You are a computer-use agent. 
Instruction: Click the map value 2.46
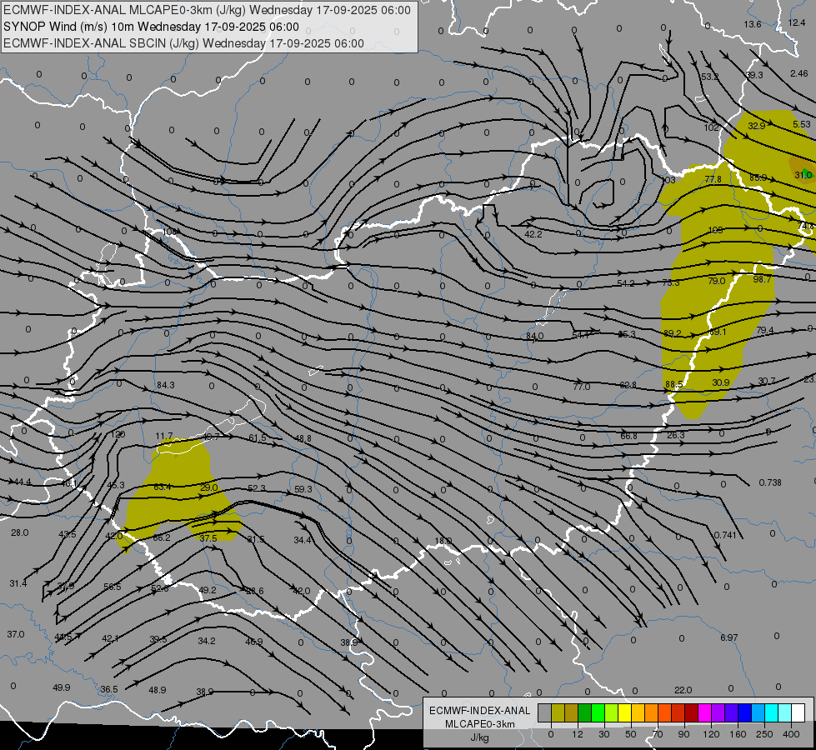pos(799,73)
